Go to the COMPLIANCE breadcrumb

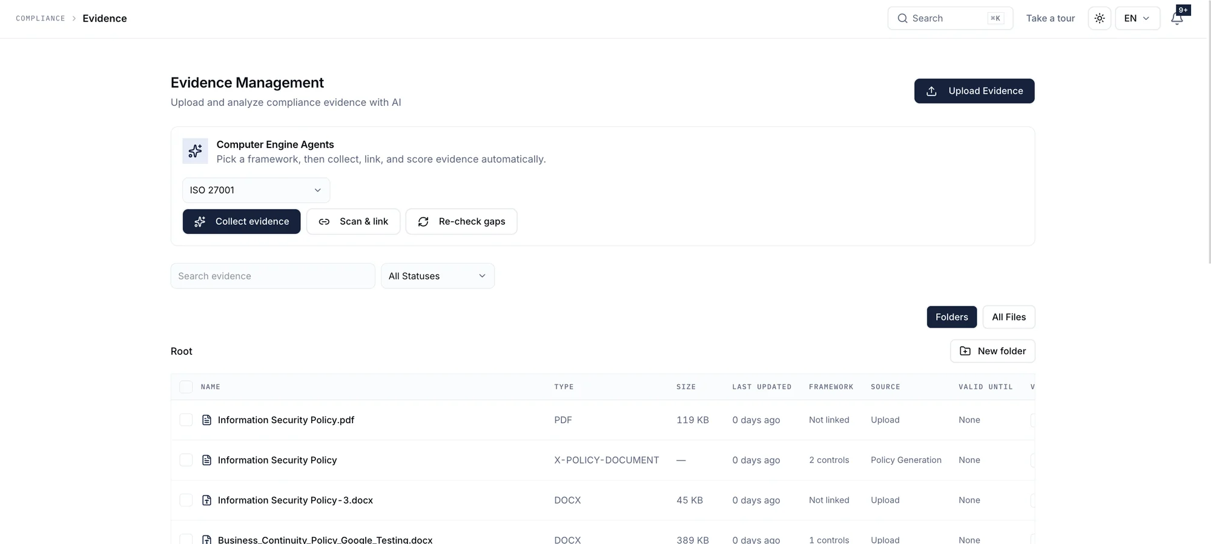point(41,19)
